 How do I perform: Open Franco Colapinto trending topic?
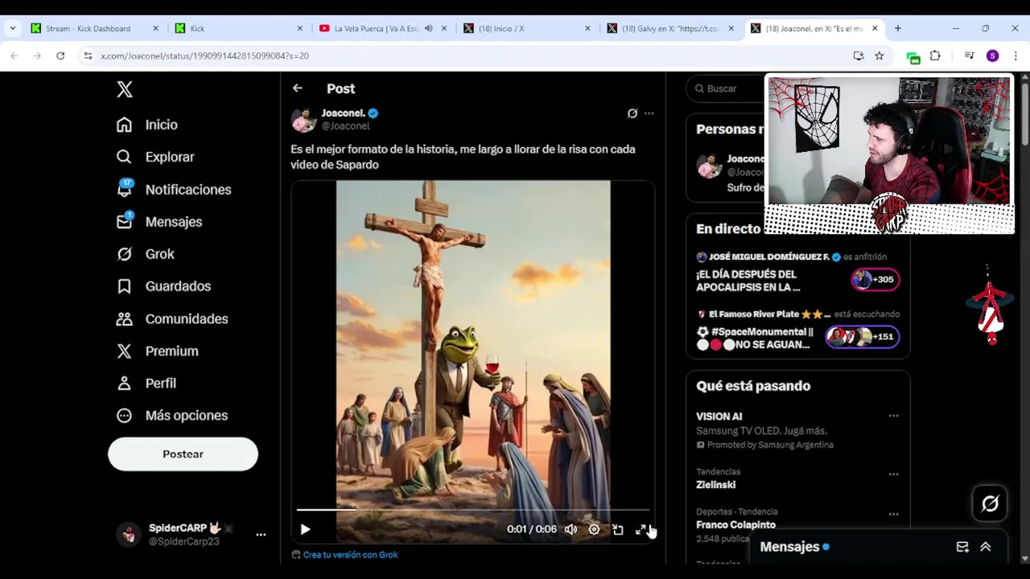click(x=735, y=525)
